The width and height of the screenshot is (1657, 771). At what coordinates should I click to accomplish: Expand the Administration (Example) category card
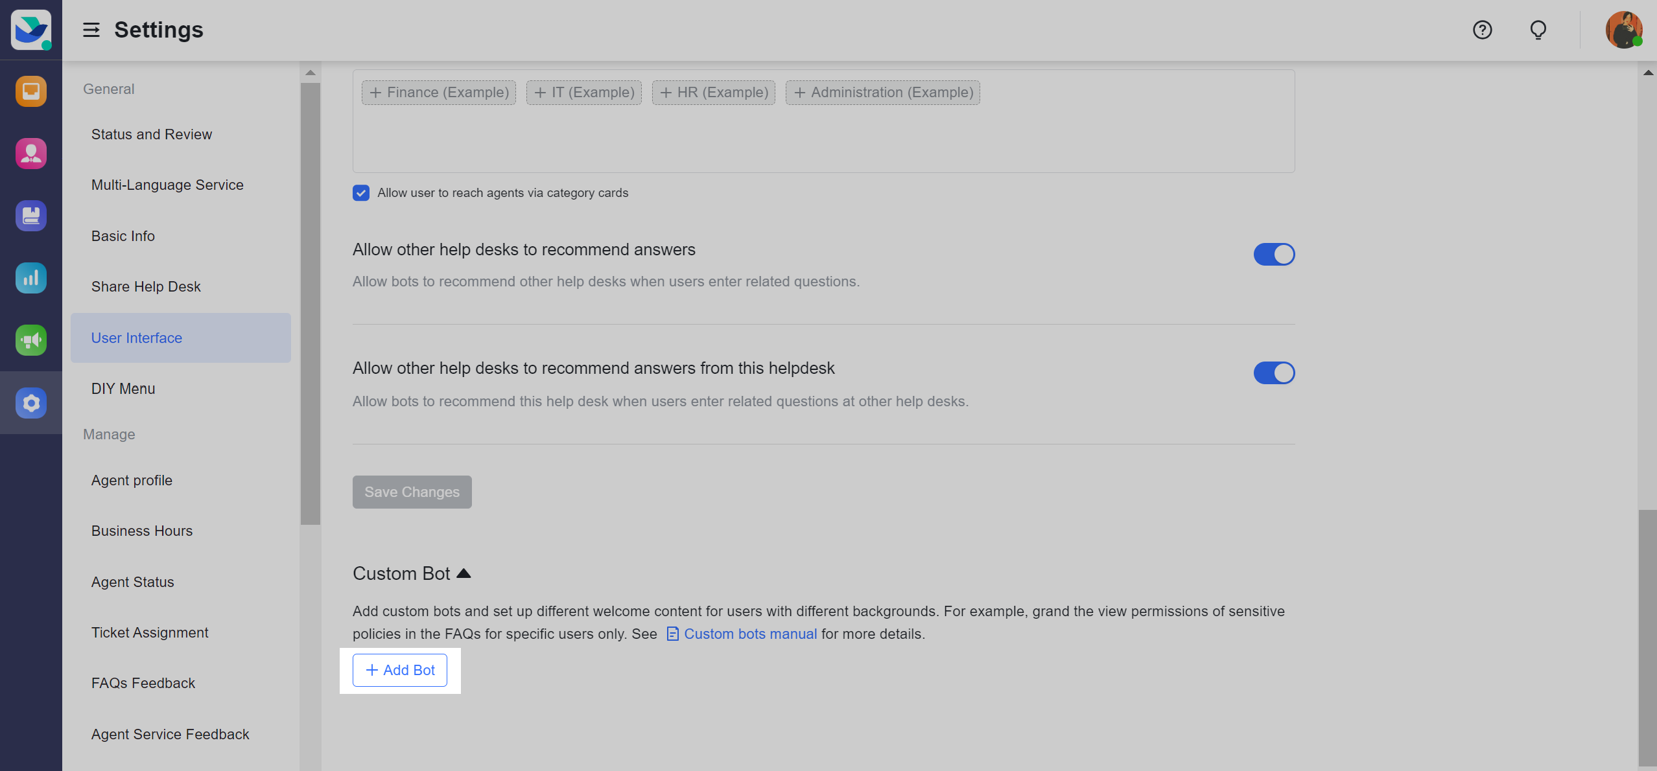882,92
